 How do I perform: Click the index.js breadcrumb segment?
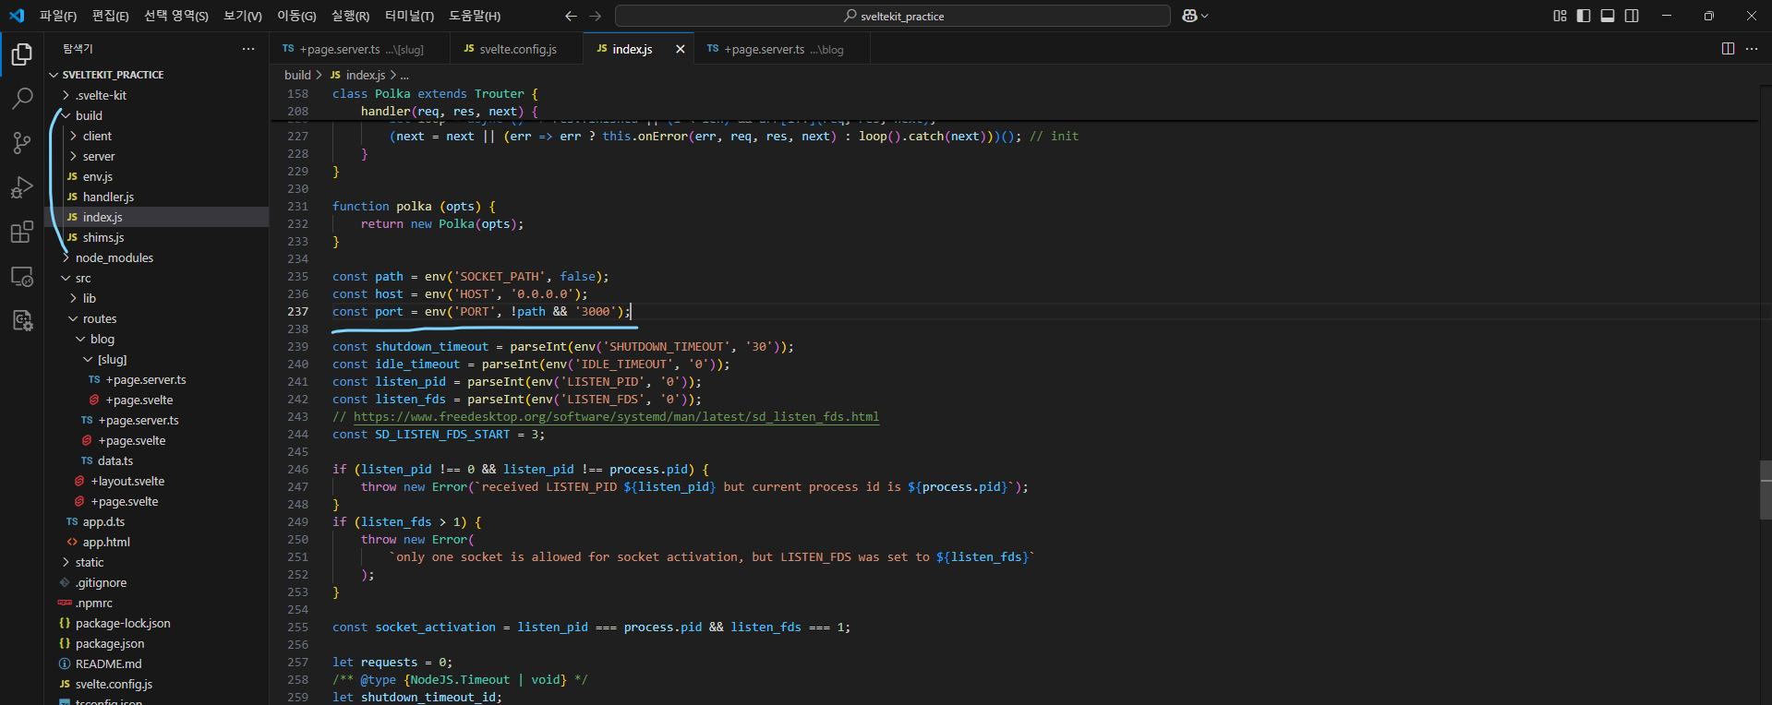tap(357, 75)
